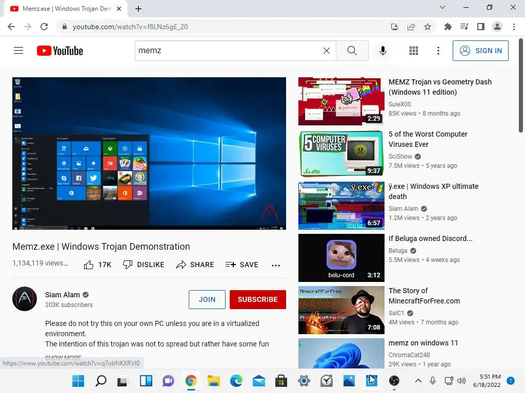Open taskbar Search
This screenshot has height=393, width=525.
101,381
